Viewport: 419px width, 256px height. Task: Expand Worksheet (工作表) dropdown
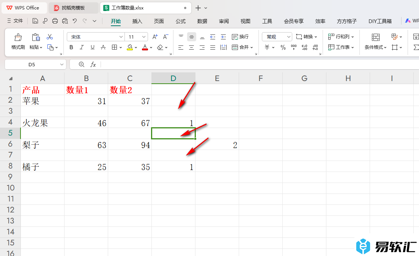tap(353, 48)
